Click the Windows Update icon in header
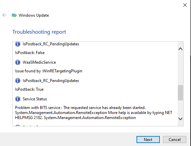 point(14,15)
